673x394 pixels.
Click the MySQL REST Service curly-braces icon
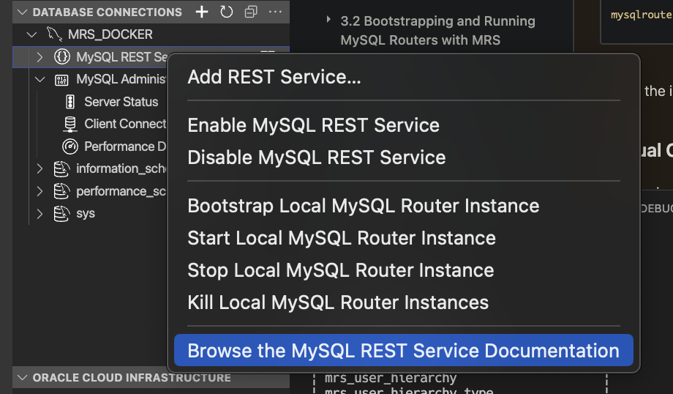62,57
